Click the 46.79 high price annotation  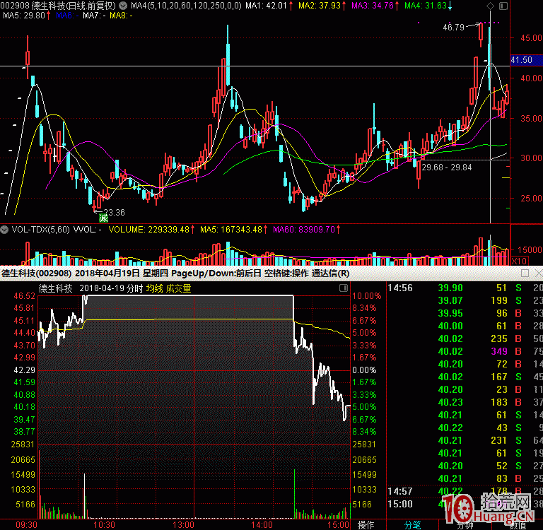click(453, 28)
